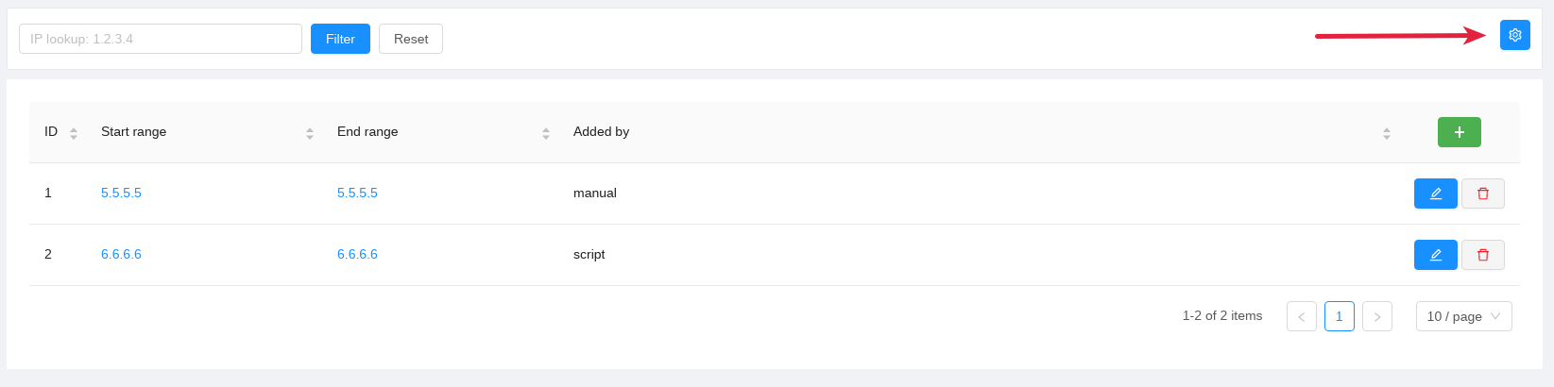Sort by Start range column

pyautogui.click(x=310, y=133)
